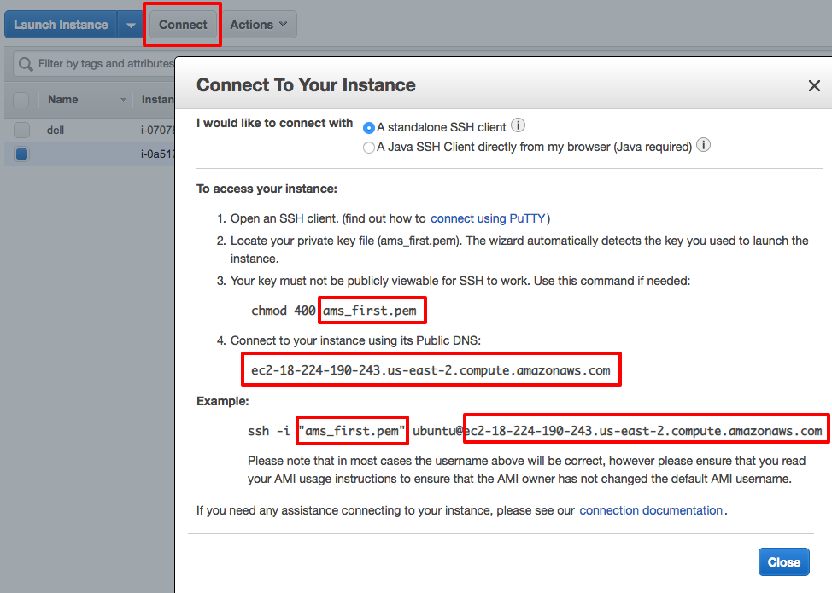The height and width of the screenshot is (593, 832).
Task: Select the standalone SSH client radio button
Action: (x=369, y=128)
